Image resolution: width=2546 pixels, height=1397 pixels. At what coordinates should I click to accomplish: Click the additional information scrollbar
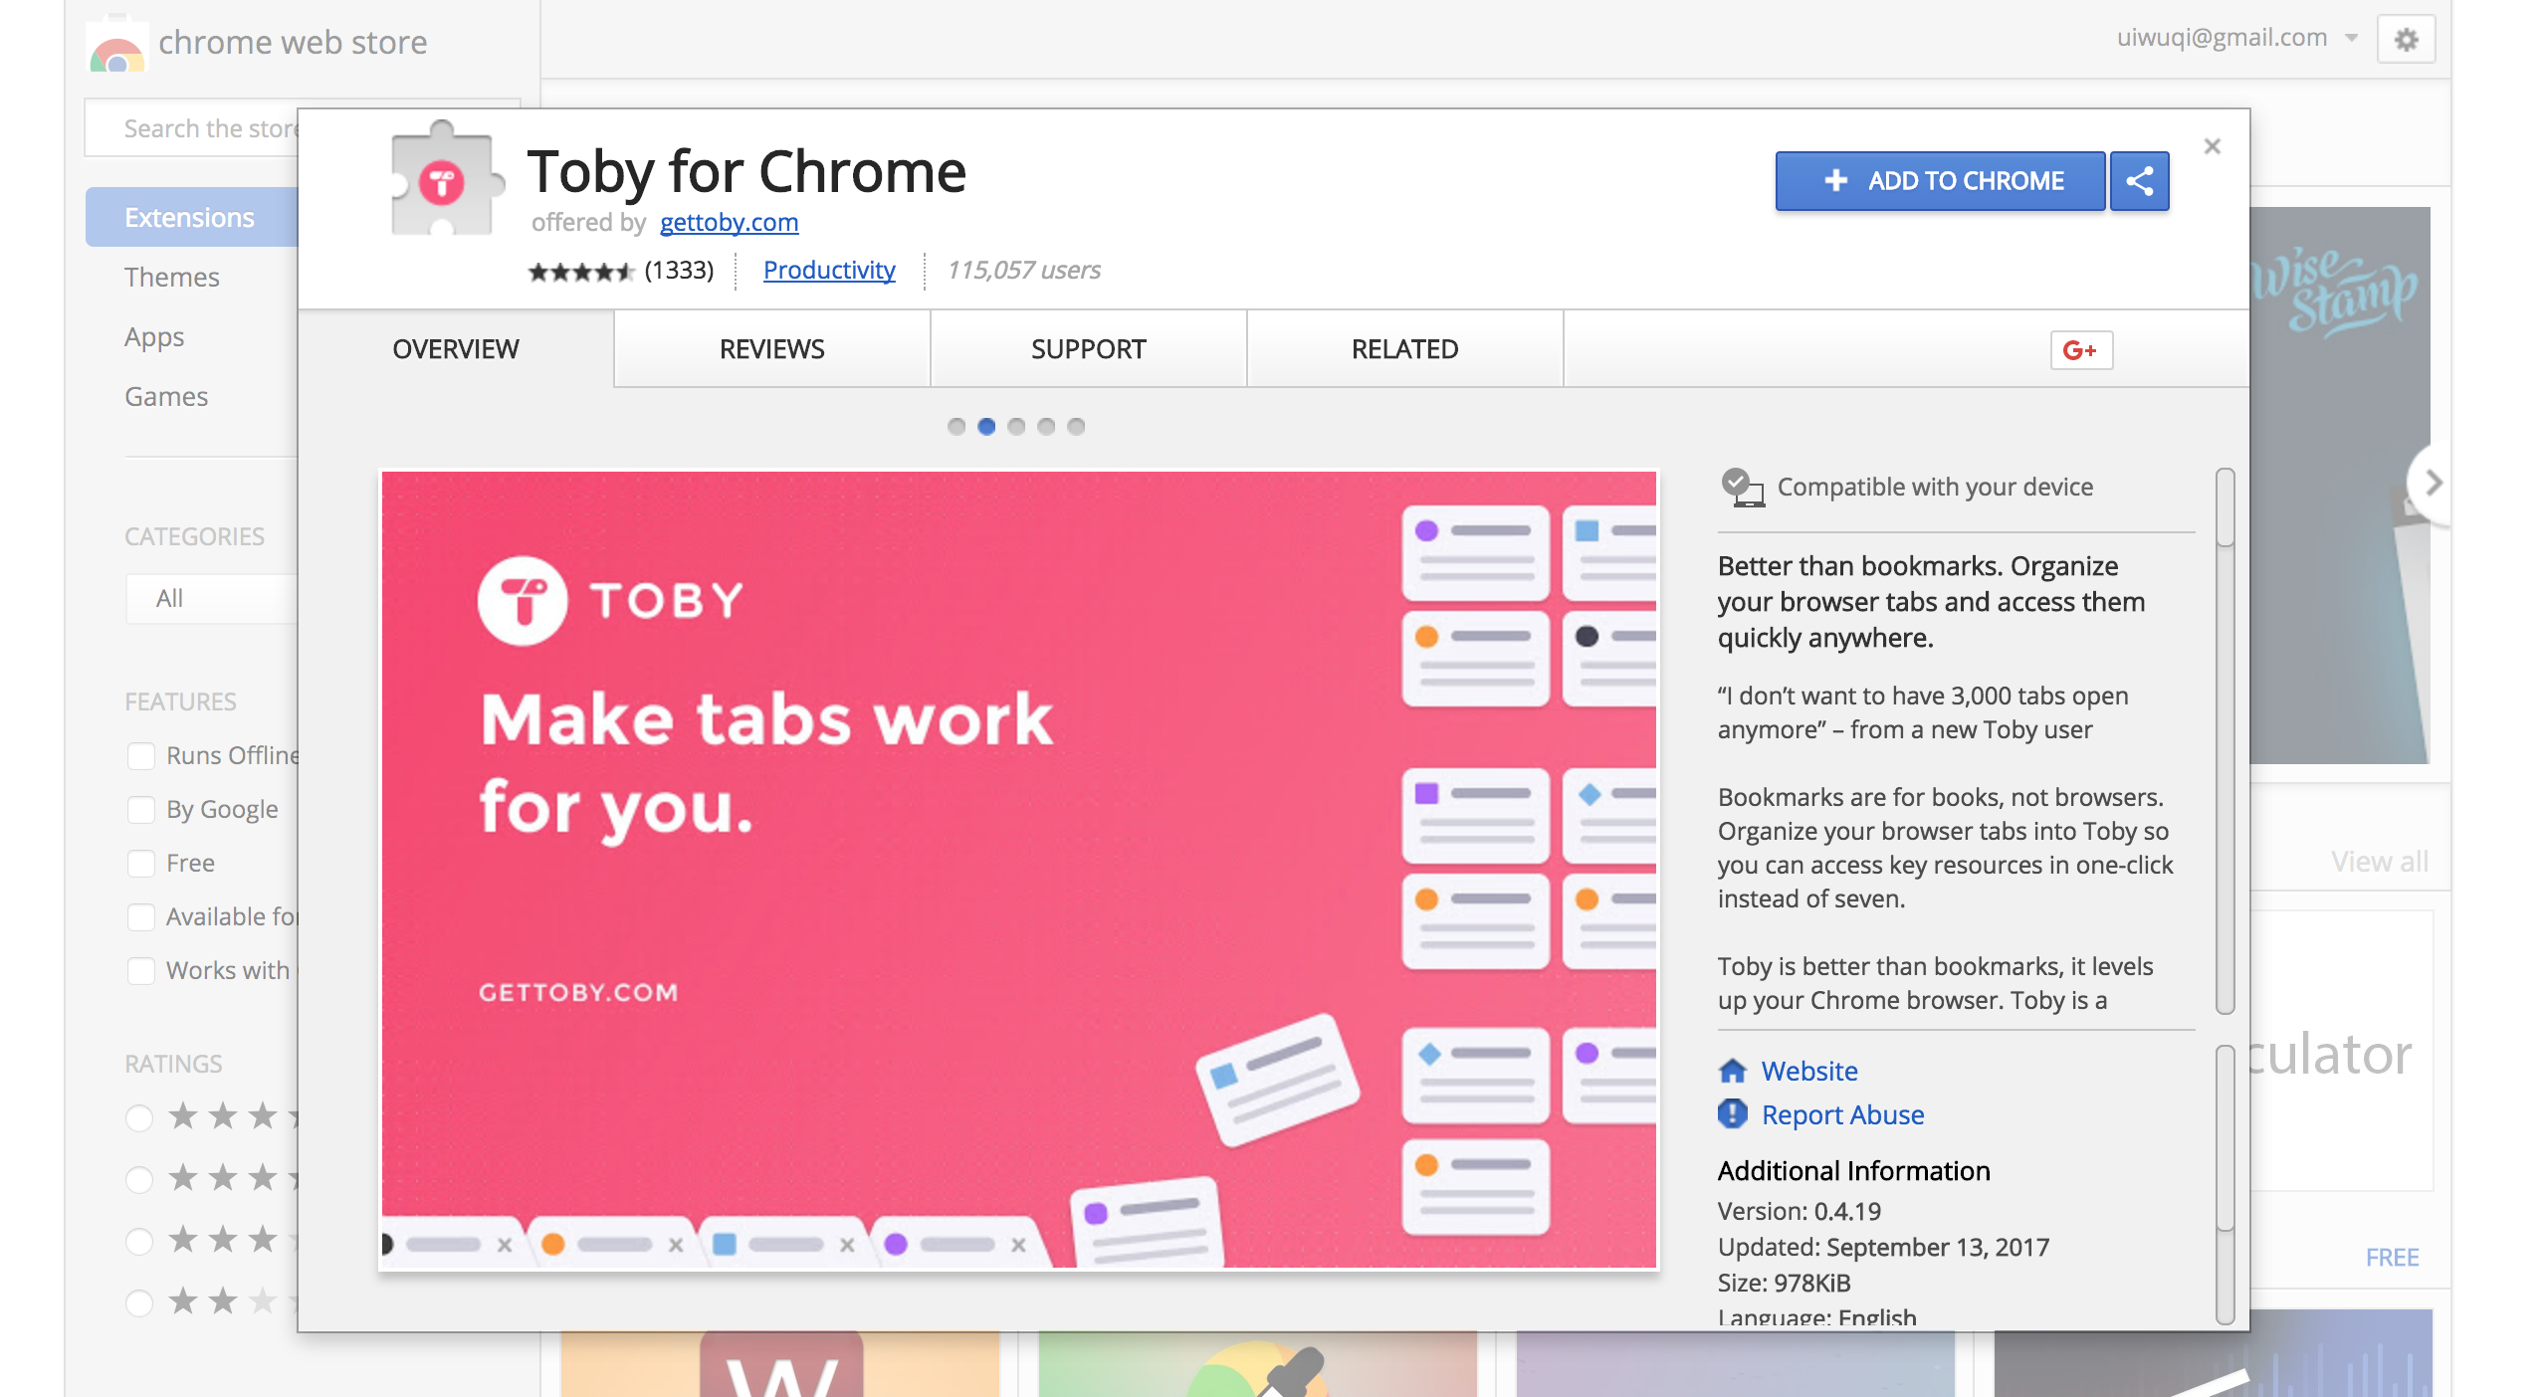2226,1184
